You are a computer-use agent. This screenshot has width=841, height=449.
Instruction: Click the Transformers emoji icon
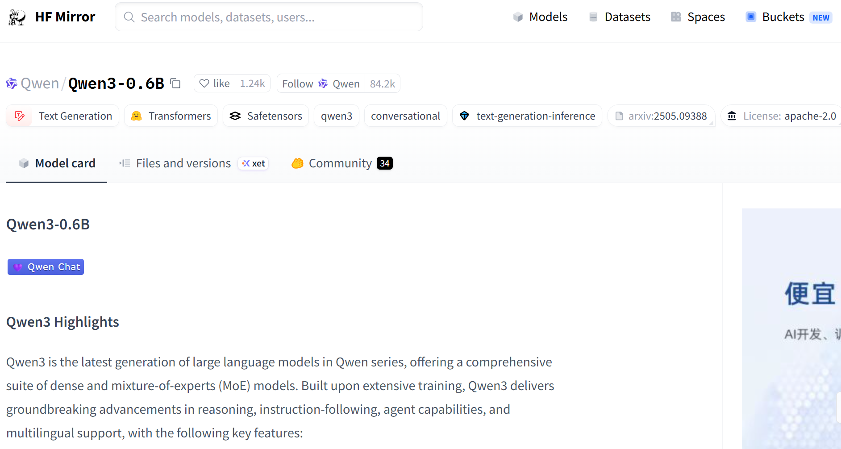tap(136, 116)
